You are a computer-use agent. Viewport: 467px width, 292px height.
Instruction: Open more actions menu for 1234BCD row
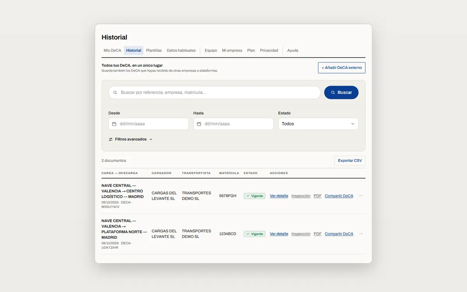(x=361, y=234)
